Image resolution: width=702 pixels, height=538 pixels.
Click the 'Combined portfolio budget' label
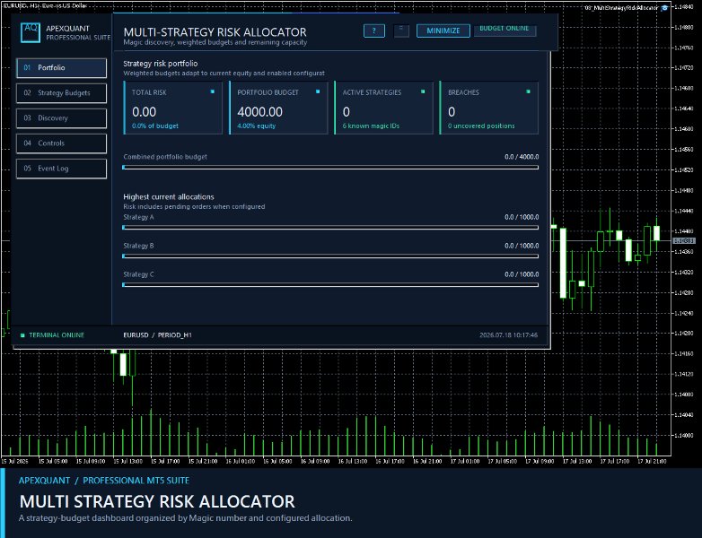[165, 157]
